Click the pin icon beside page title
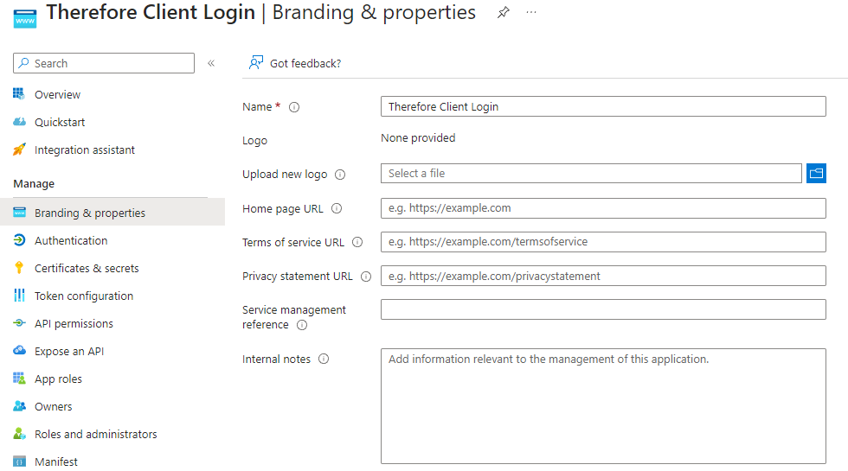Viewport: 848px width, 471px height. pyautogui.click(x=503, y=13)
